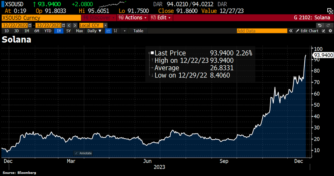Click the XSOUSD Curncy security field
The width and height of the screenshot is (334, 176).
click(x=41, y=18)
